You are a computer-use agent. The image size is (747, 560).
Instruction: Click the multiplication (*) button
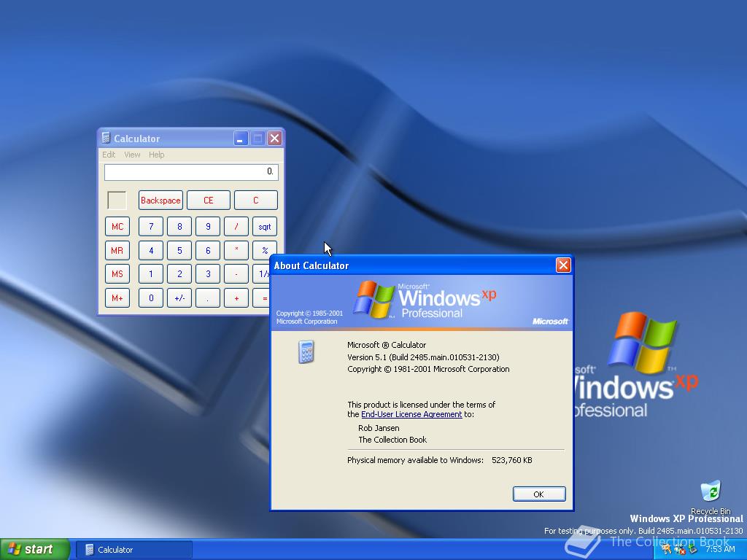pyautogui.click(x=236, y=251)
